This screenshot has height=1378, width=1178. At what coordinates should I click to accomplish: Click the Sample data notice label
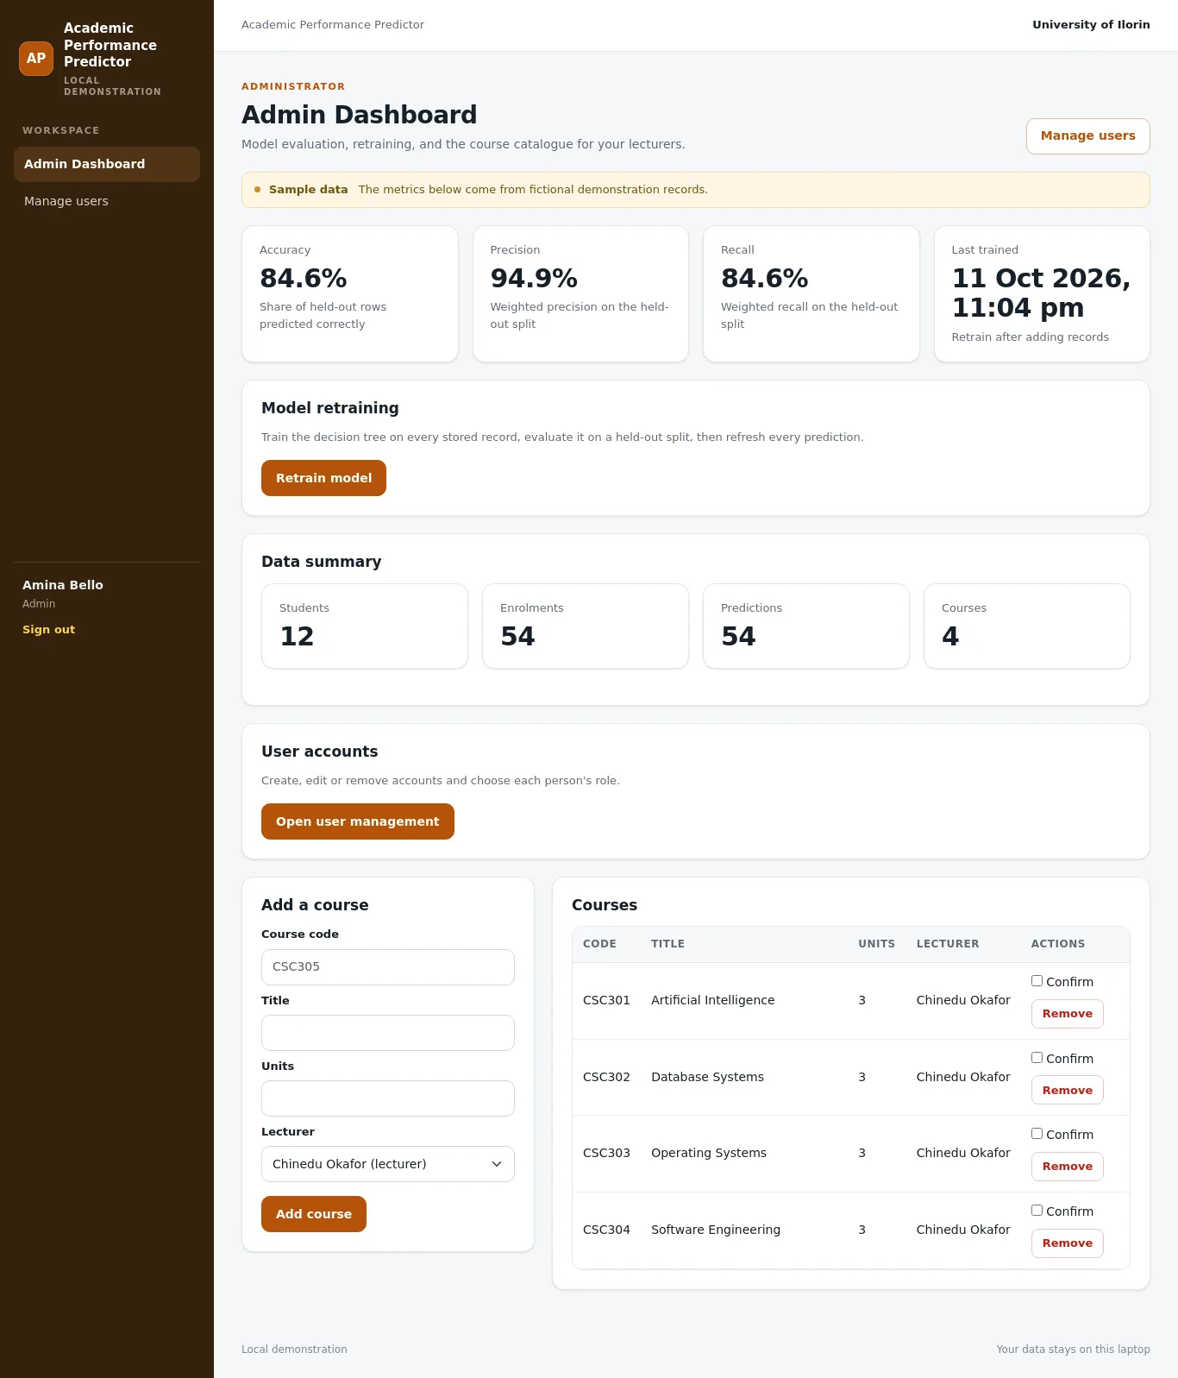[x=308, y=190]
